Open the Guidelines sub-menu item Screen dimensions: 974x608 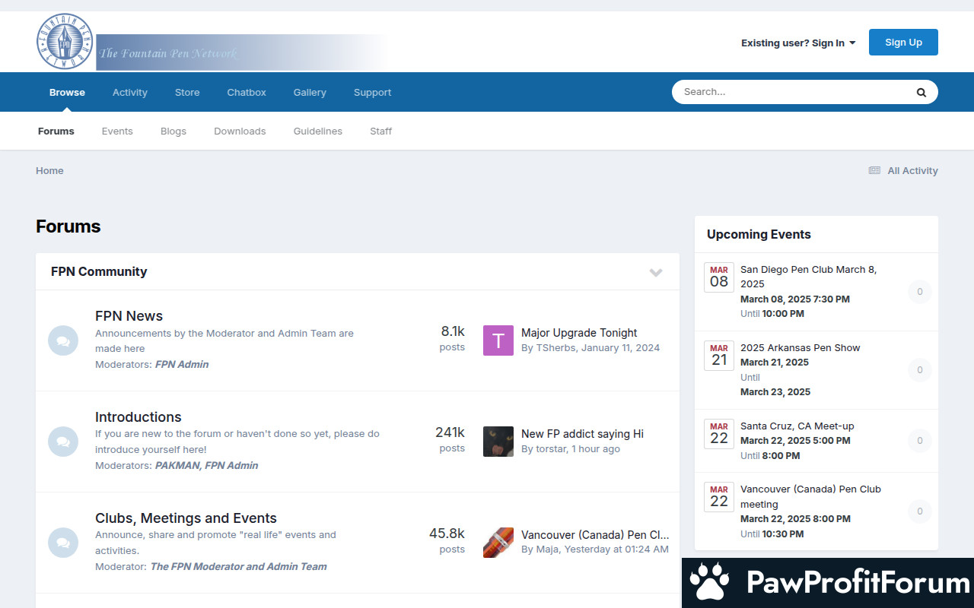(318, 131)
